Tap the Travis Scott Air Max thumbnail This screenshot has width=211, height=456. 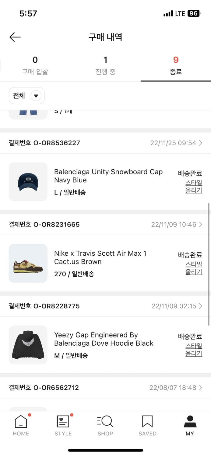tap(28, 263)
